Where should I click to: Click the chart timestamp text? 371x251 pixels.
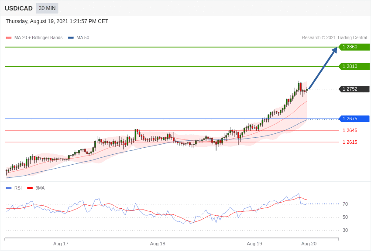point(57,21)
